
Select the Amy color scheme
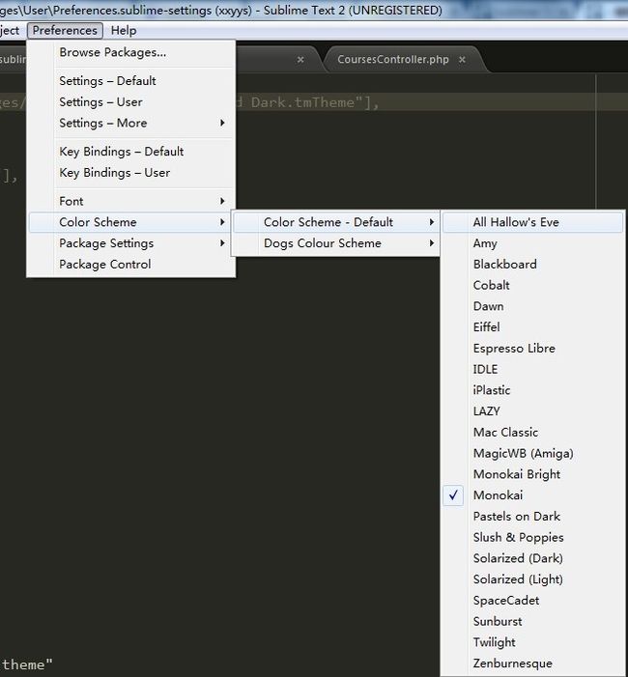tap(533, 243)
